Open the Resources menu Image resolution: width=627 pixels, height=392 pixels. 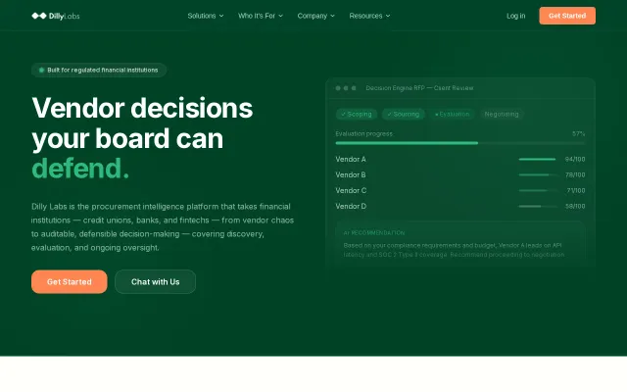point(369,16)
